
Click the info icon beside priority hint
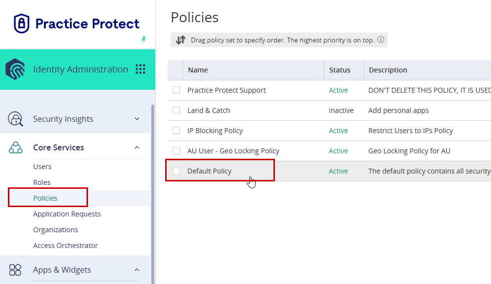click(380, 39)
